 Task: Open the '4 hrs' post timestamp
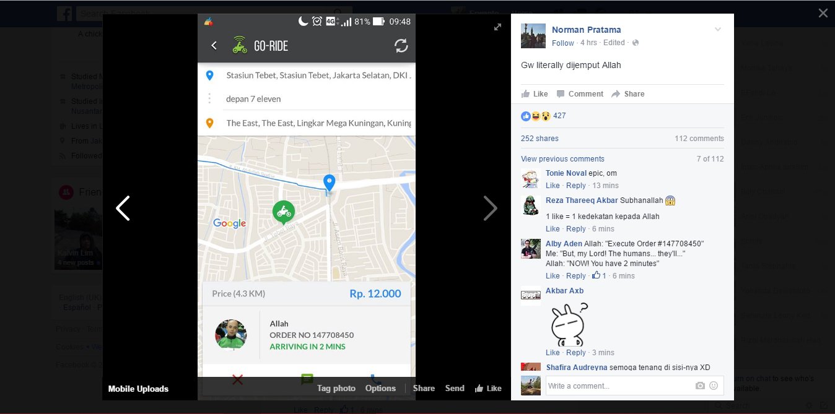[588, 43]
